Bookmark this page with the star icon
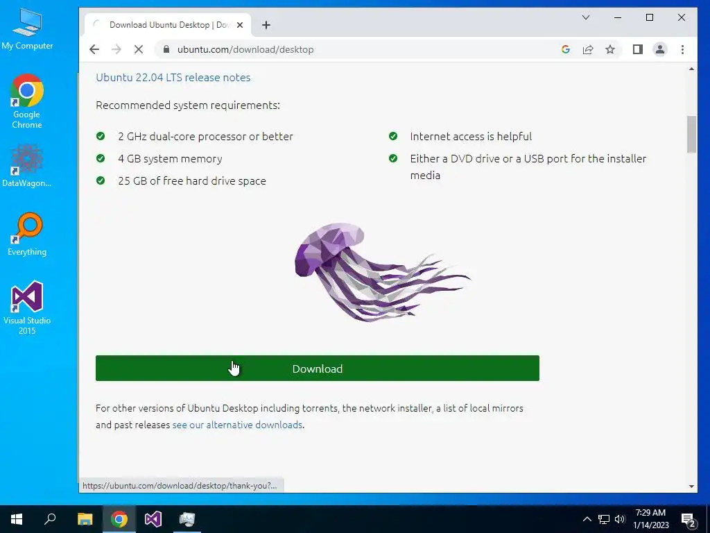Viewport: 710px width, 533px height. (x=610, y=49)
